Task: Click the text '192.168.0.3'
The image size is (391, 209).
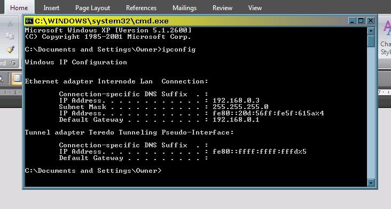Action: point(236,101)
